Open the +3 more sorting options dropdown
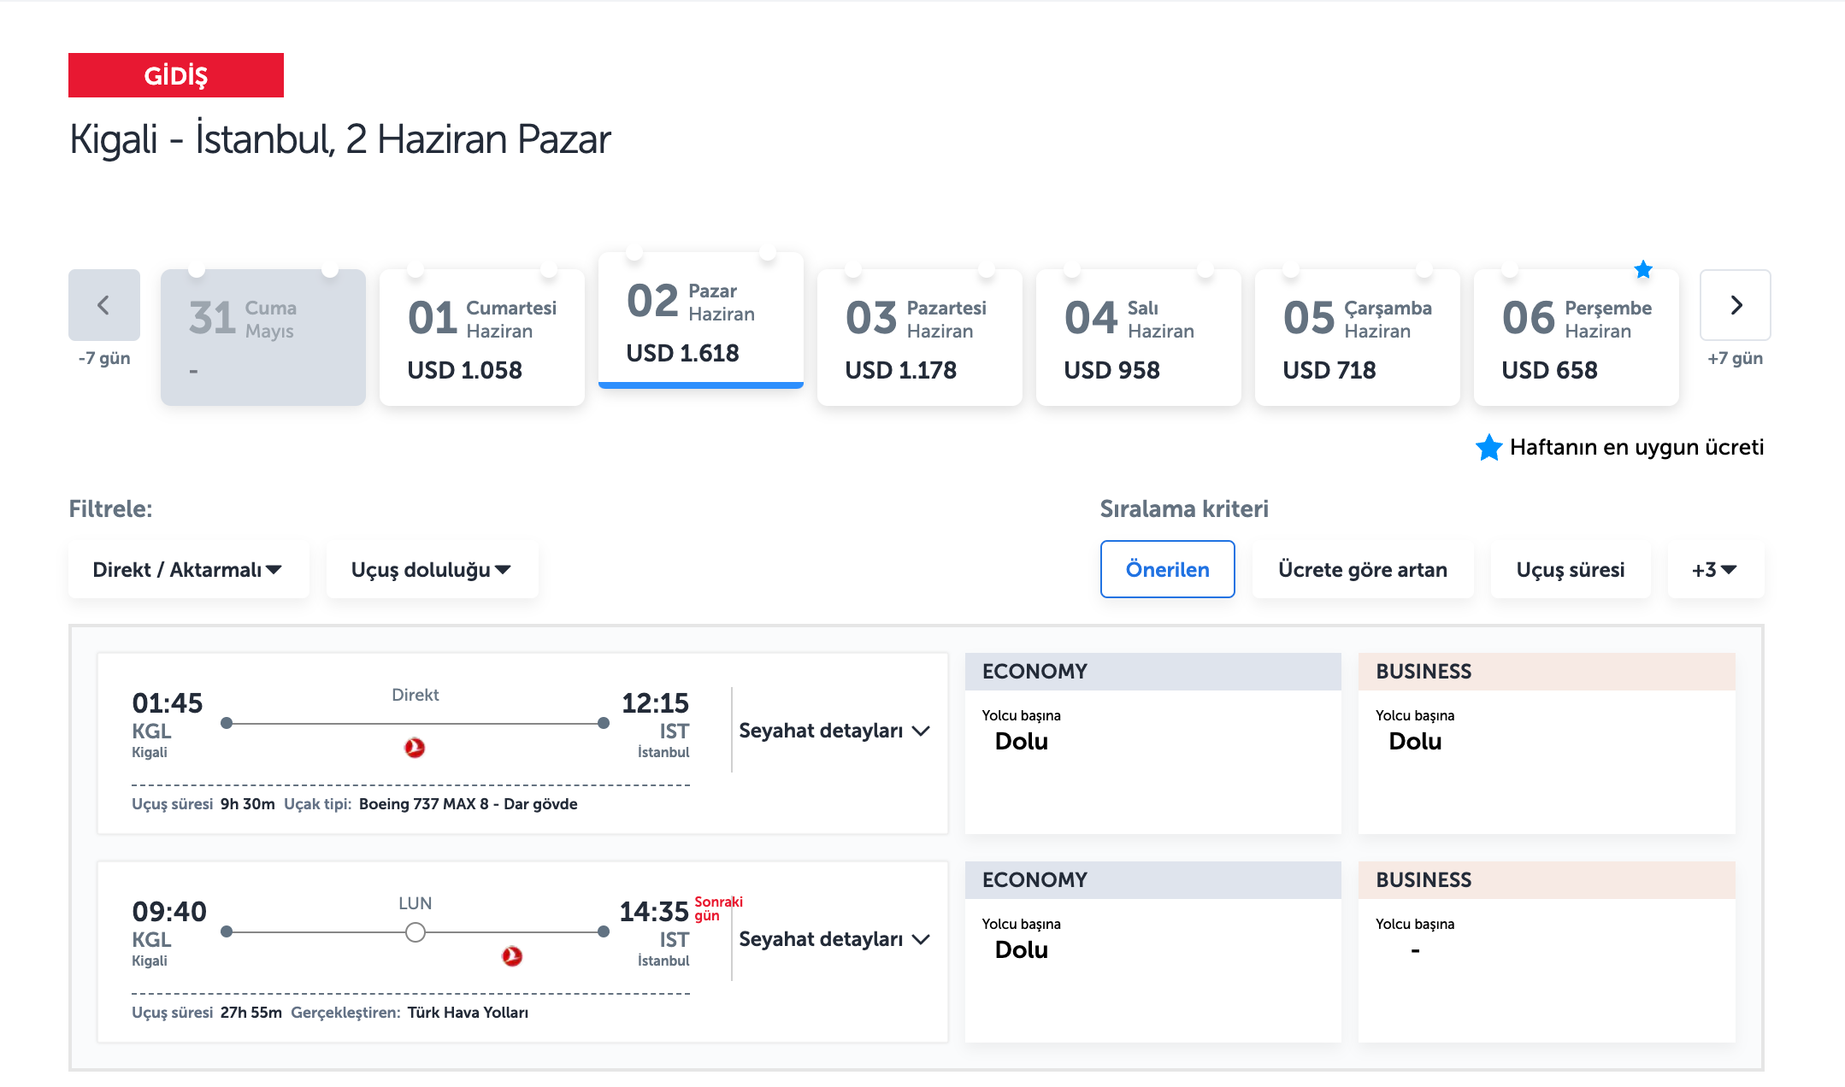This screenshot has width=1845, height=1087. pyautogui.click(x=1716, y=569)
